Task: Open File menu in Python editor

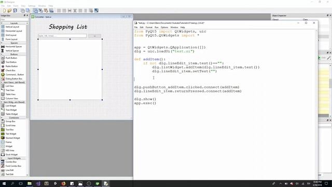Action: [136, 28]
